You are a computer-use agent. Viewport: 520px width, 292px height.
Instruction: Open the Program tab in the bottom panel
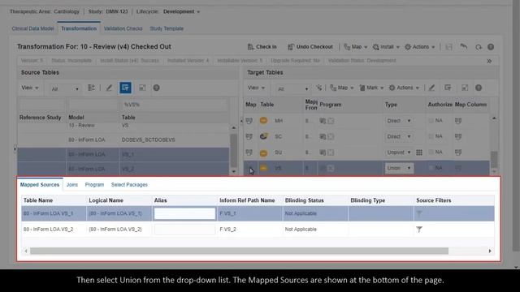click(94, 185)
